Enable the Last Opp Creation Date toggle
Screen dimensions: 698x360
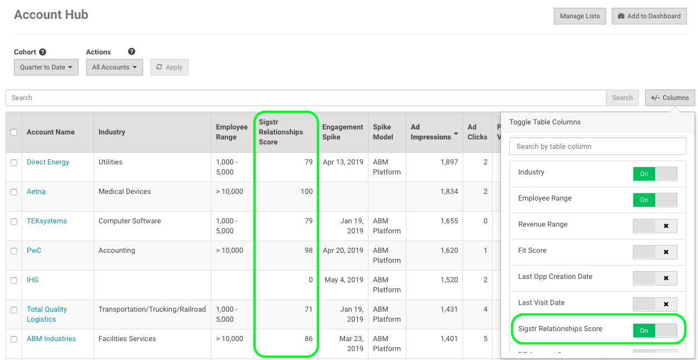click(x=655, y=278)
